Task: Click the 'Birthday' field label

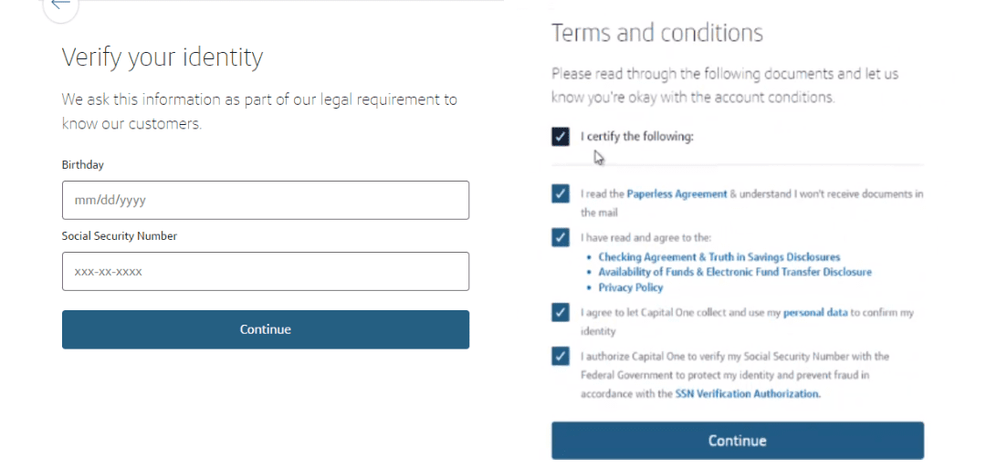Action: [83, 165]
